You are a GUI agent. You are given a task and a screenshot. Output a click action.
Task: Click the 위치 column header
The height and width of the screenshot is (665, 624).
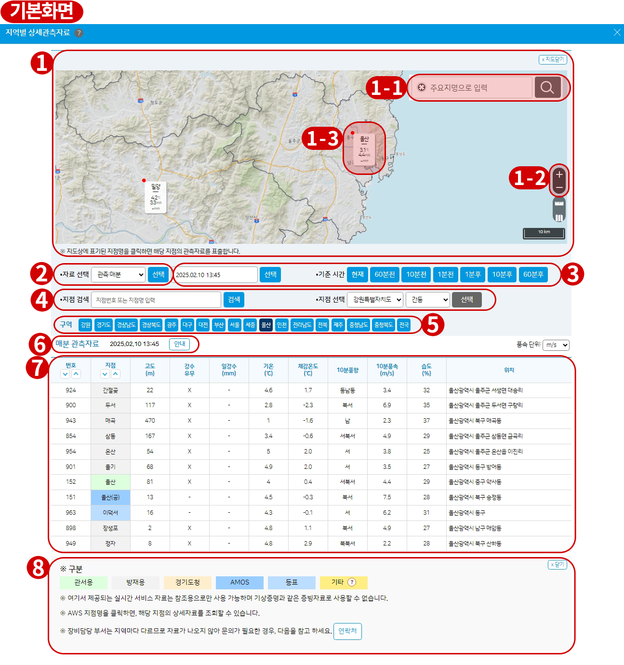pos(509,370)
